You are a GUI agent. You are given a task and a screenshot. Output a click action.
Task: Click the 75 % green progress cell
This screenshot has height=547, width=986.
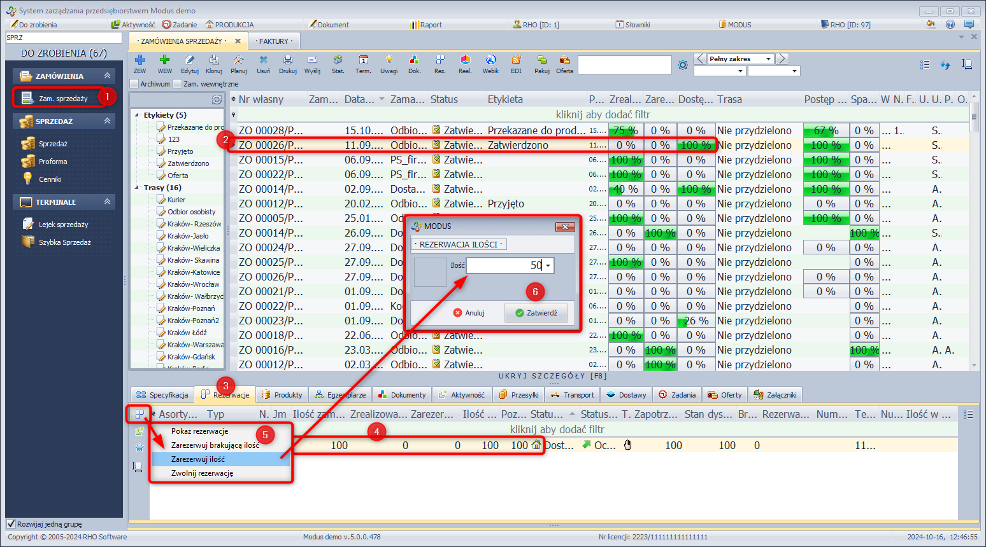pos(625,130)
